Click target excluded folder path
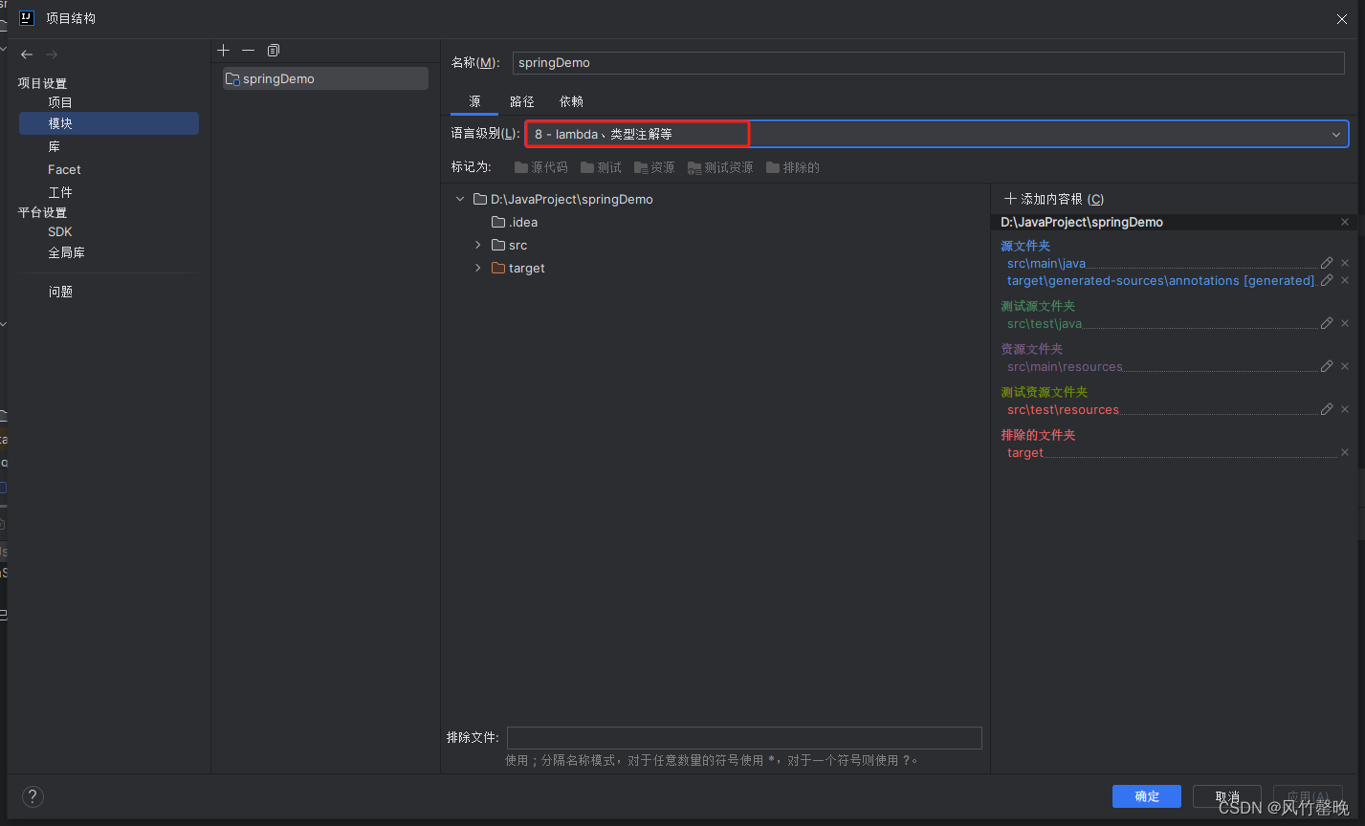1365x826 pixels. 1025,452
